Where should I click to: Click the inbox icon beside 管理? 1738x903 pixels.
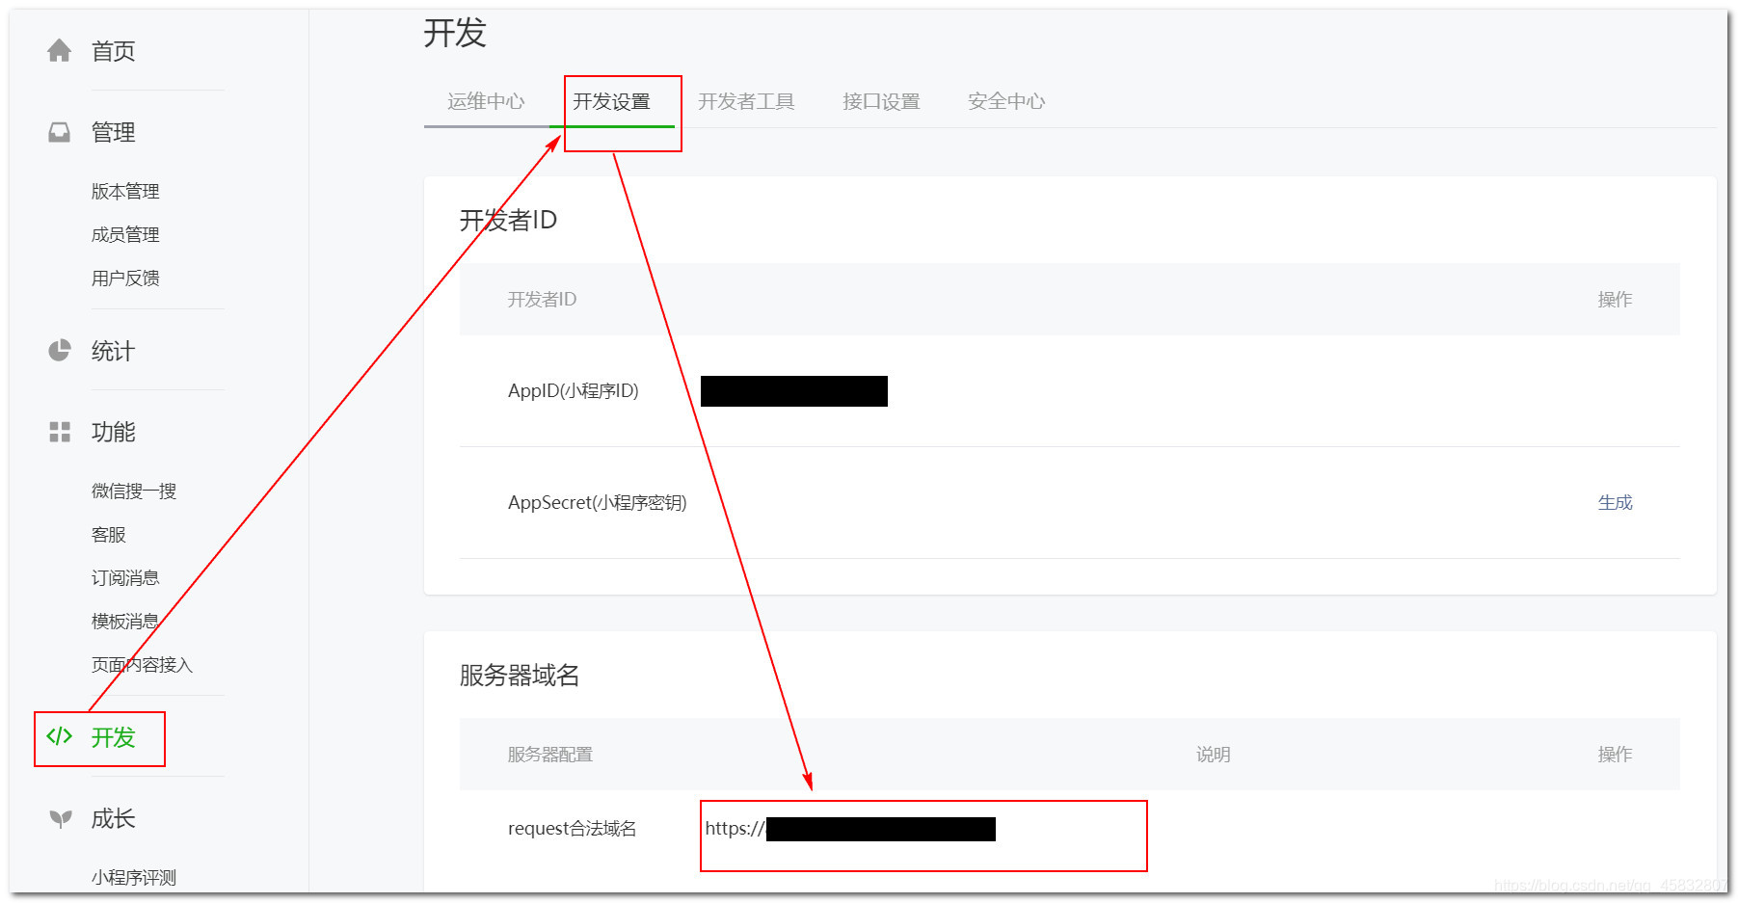coord(60,132)
